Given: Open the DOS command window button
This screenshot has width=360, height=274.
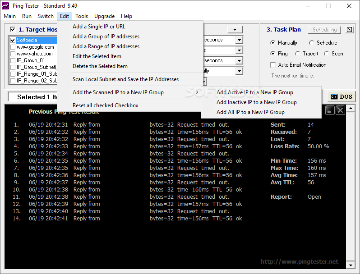Looking at the screenshot, I should coord(342,96).
